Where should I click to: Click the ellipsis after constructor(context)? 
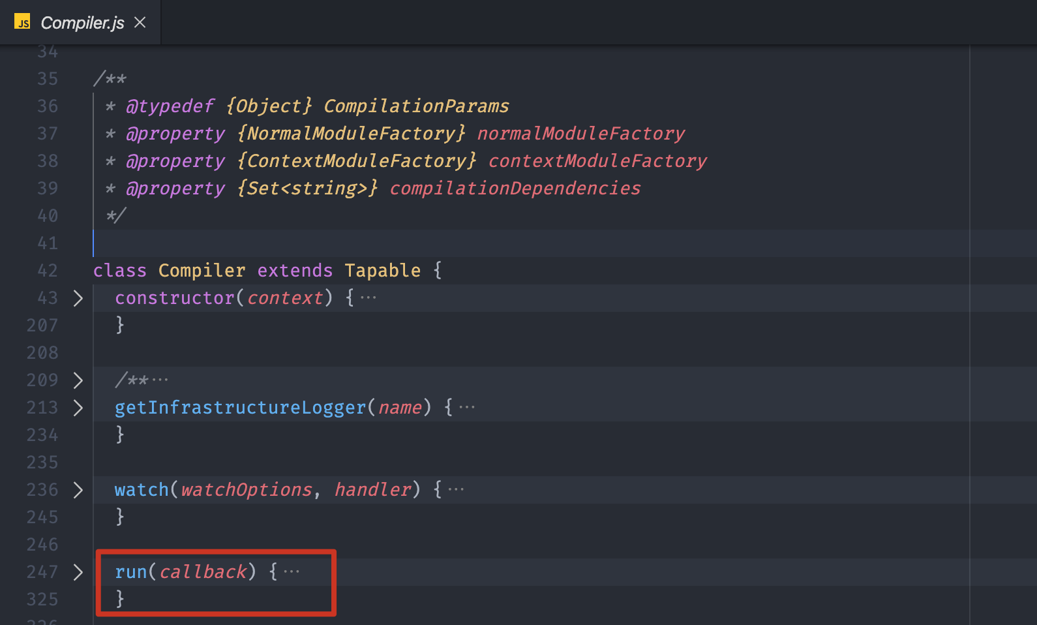(x=368, y=298)
